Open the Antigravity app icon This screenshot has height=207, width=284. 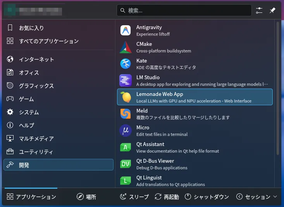click(126, 31)
